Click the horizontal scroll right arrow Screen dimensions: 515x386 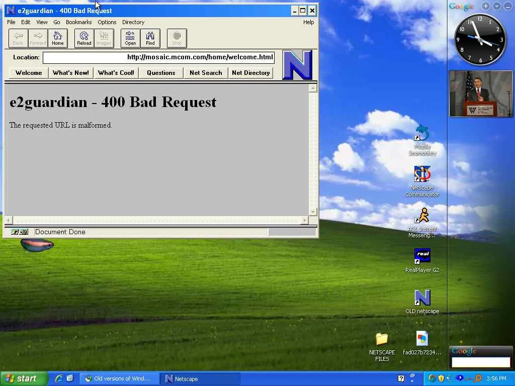point(304,220)
